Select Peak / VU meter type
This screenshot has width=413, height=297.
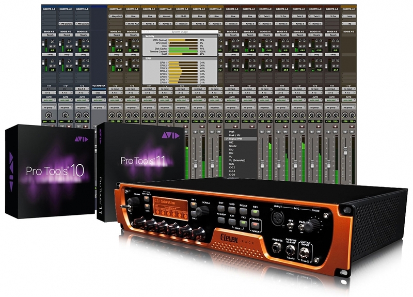[240, 135]
